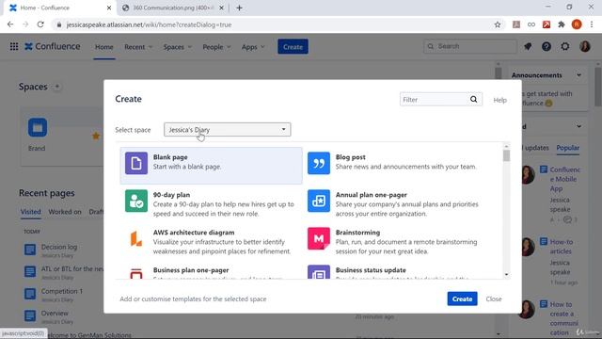
Task: Bookmark this page with the star icon
Action: 498,24
